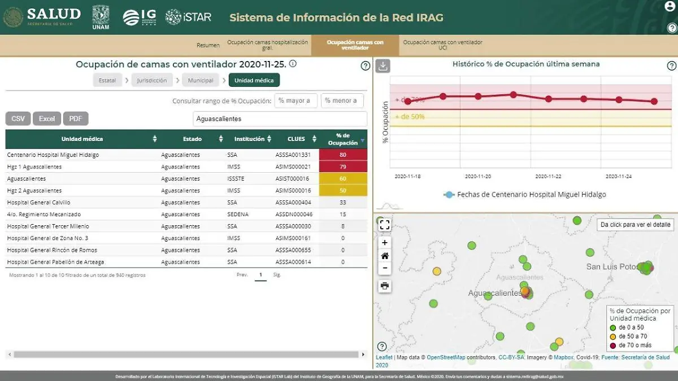
Task: Switch to the Resumen tab
Action: (x=208, y=45)
